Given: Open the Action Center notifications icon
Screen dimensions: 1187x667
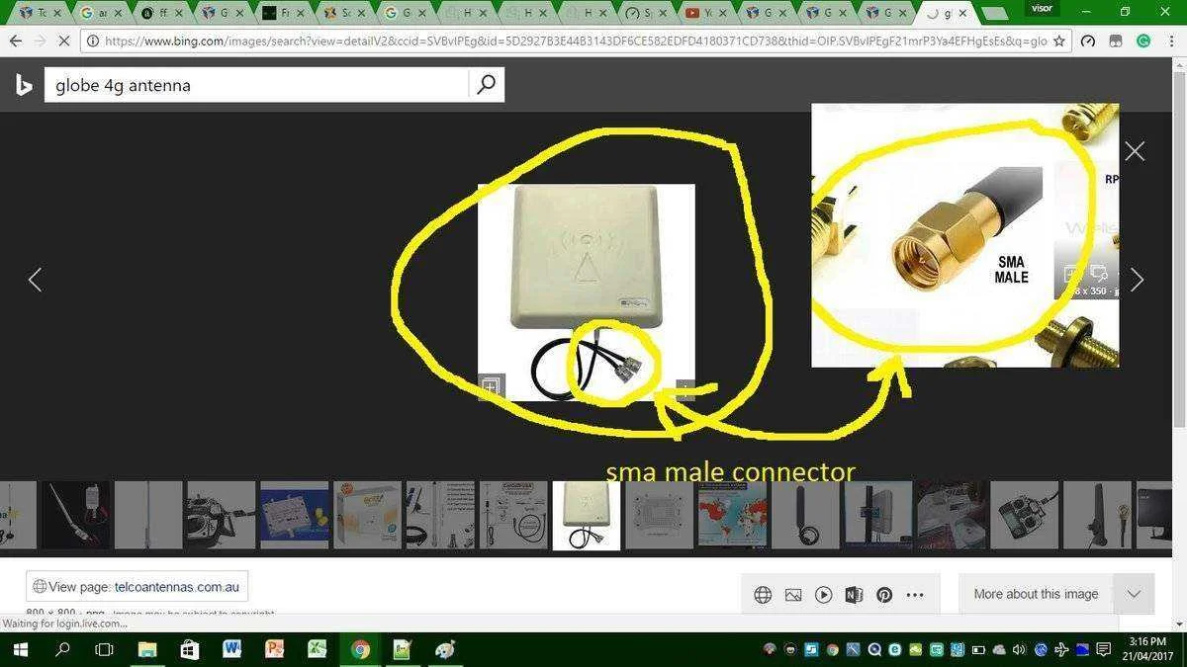Looking at the screenshot, I should 1104,649.
